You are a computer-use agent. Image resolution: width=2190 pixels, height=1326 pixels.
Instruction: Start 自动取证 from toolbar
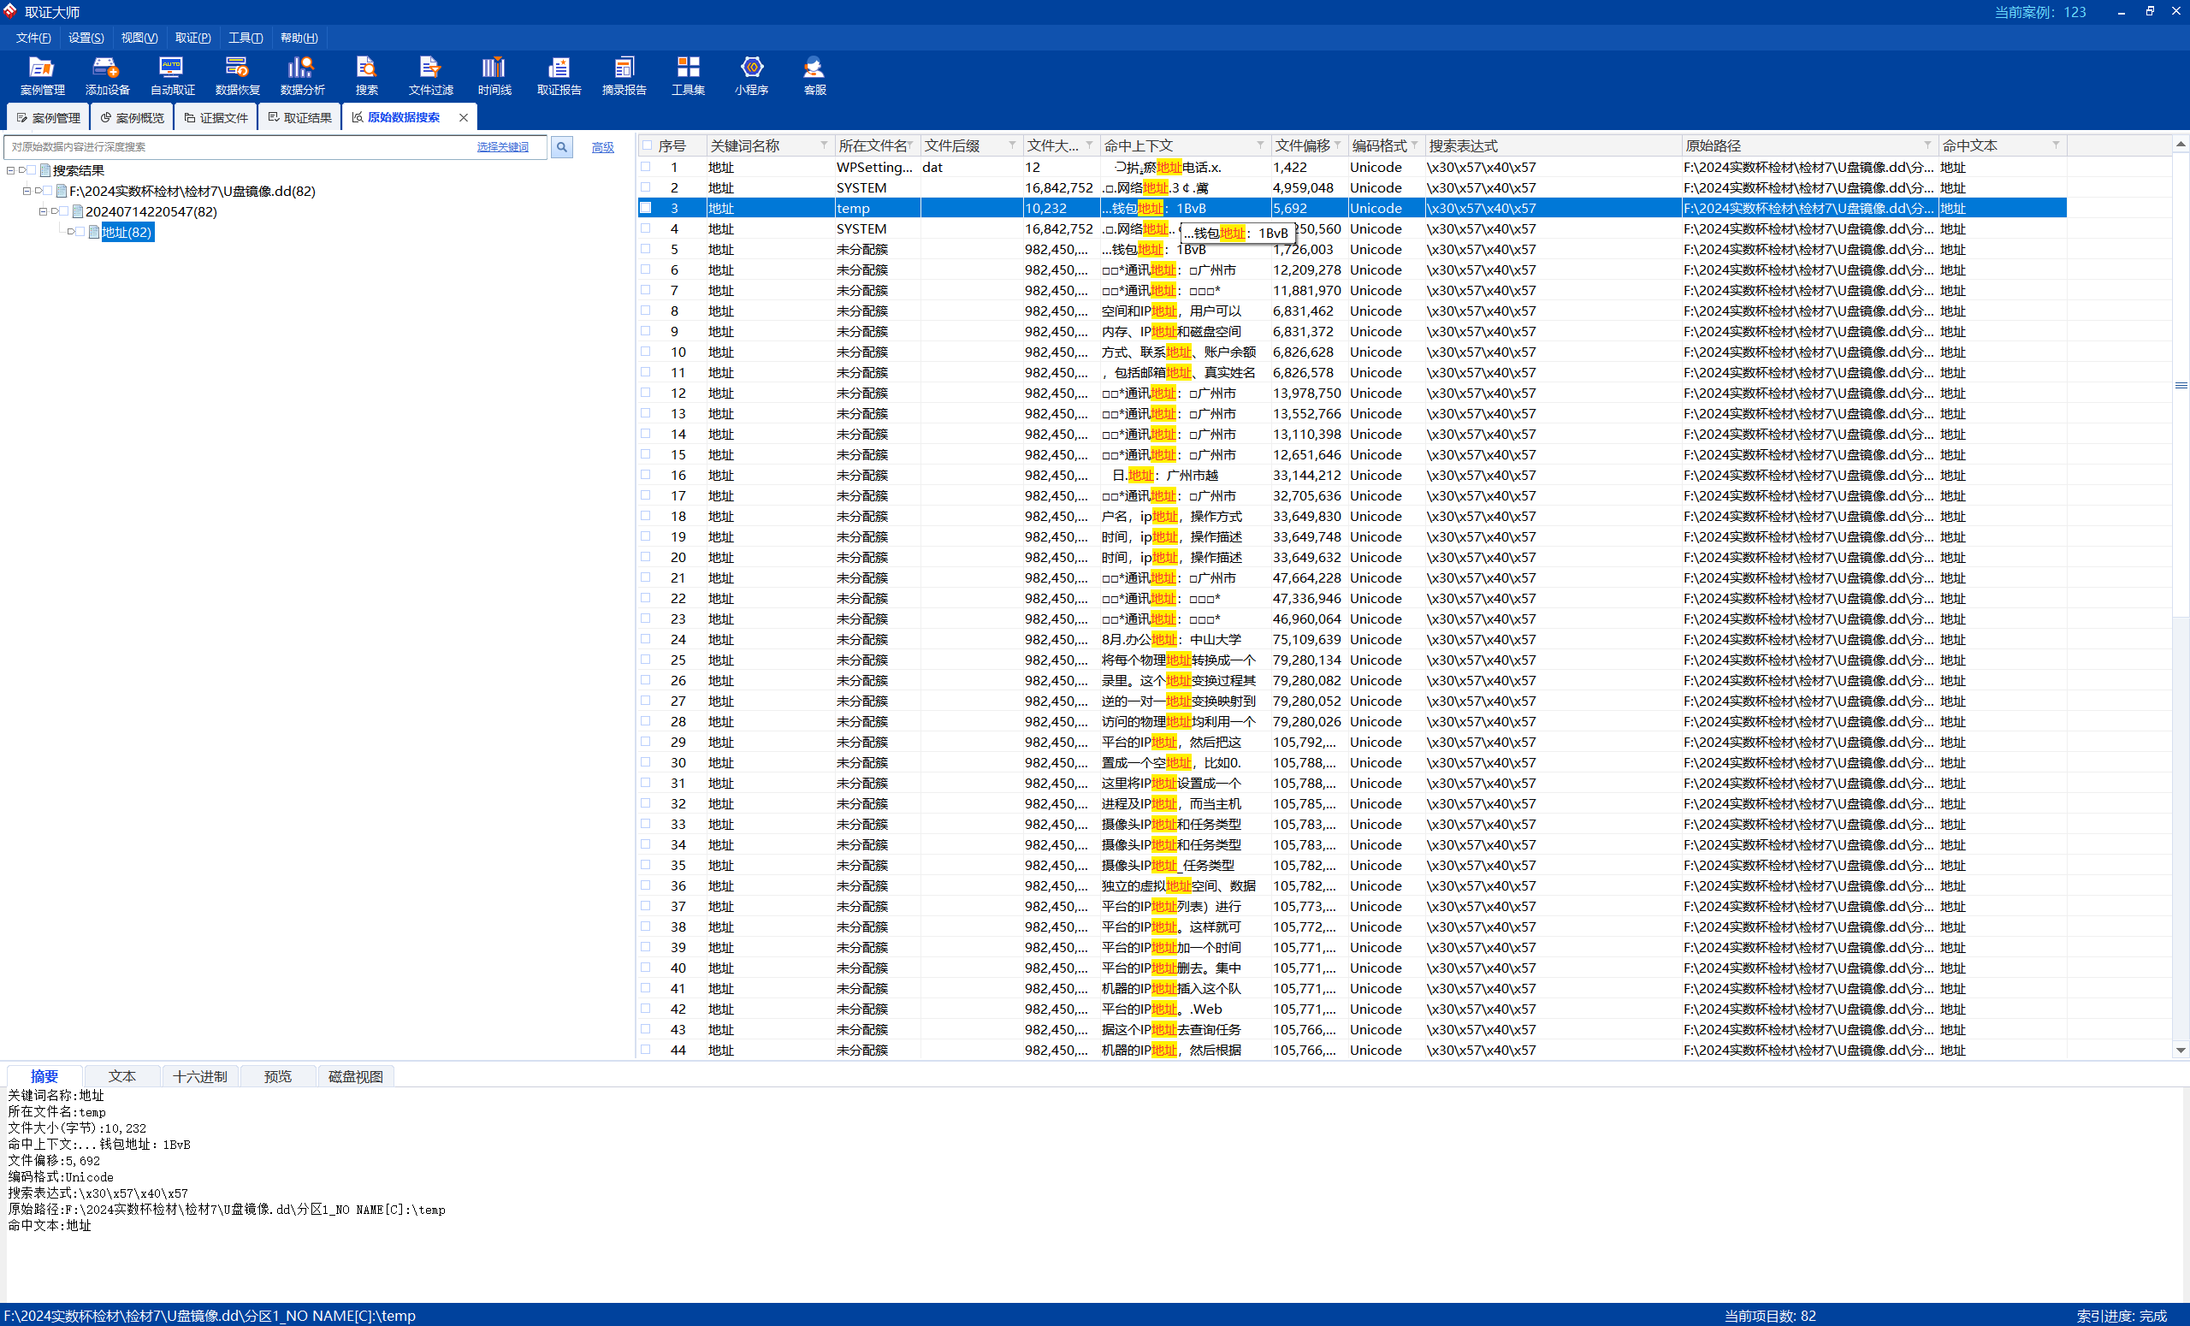[x=172, y=75]
